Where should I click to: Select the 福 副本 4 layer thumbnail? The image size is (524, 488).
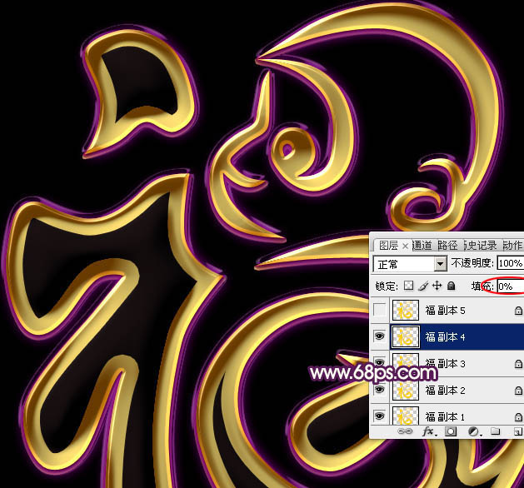tap(406, 337)
